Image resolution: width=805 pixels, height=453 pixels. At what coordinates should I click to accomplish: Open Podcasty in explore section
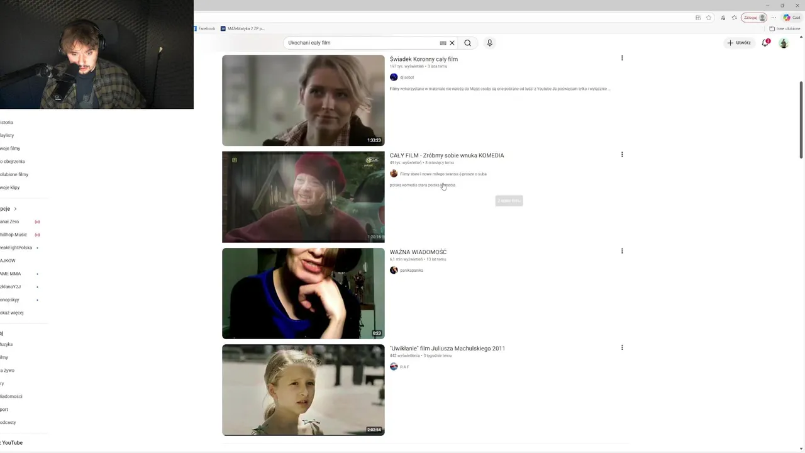coord(8,423)
